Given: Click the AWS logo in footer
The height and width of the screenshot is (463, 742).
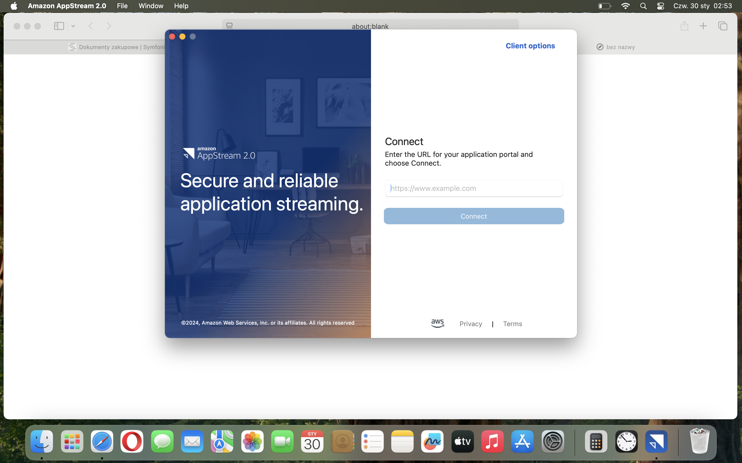Looking at the screenshot, I should (x=437, y=323).
